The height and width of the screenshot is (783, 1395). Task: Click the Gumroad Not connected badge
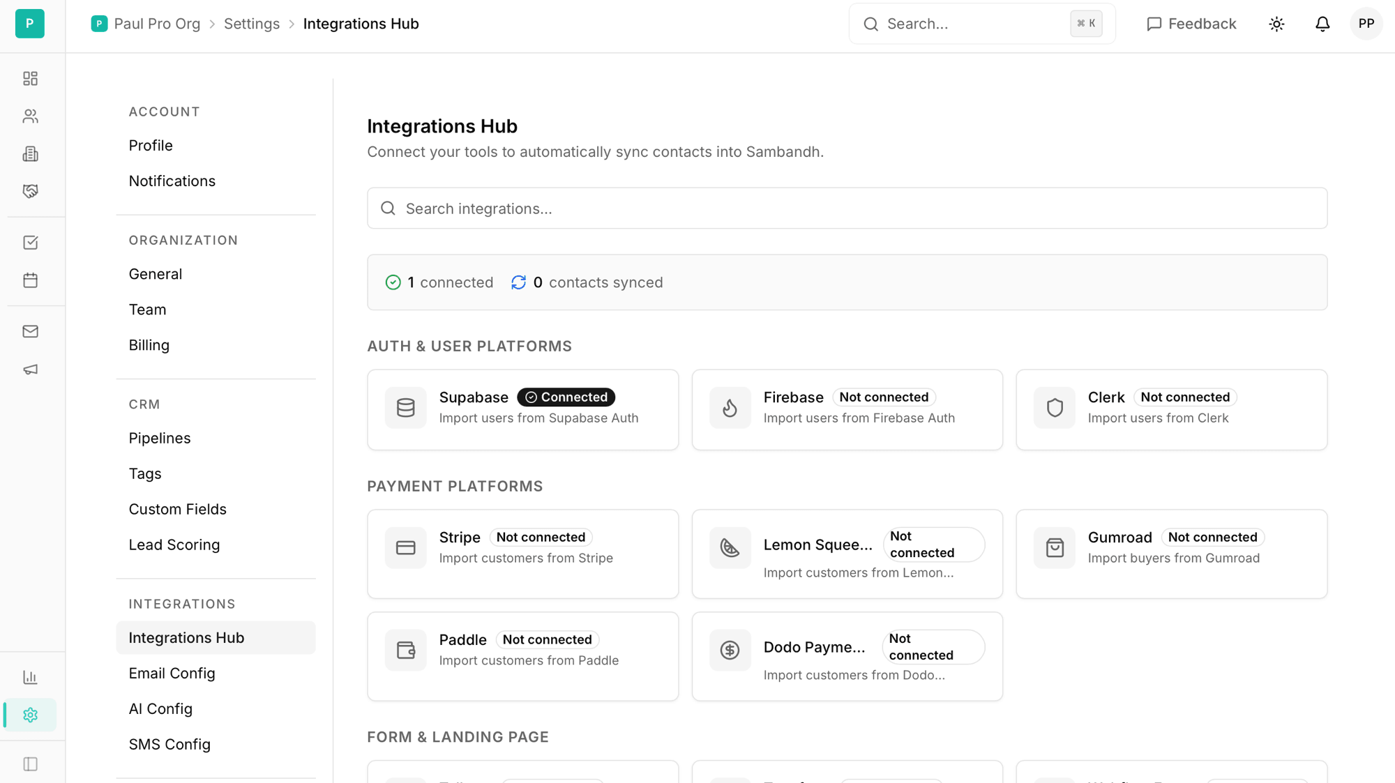click(x=1213, y=537)
